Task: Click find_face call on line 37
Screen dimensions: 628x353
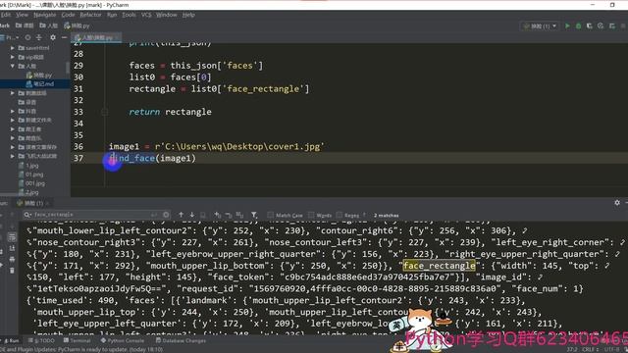Action: pyautogui.click(x=131, y=158)
